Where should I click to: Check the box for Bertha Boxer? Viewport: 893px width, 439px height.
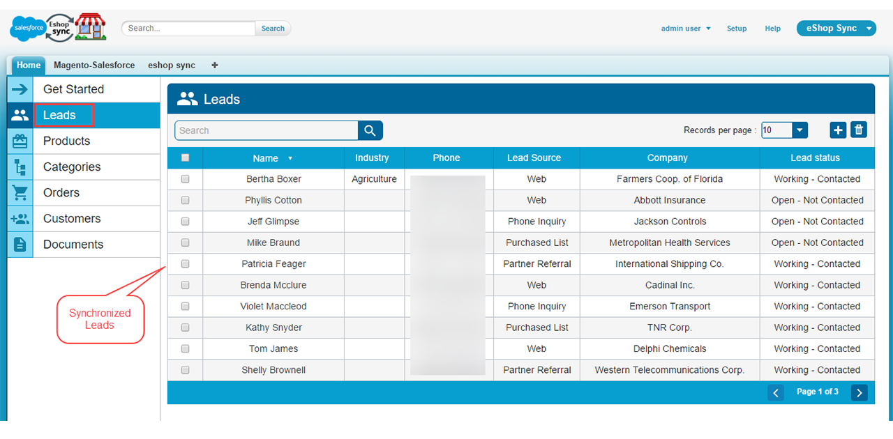(x=185, y=179)
